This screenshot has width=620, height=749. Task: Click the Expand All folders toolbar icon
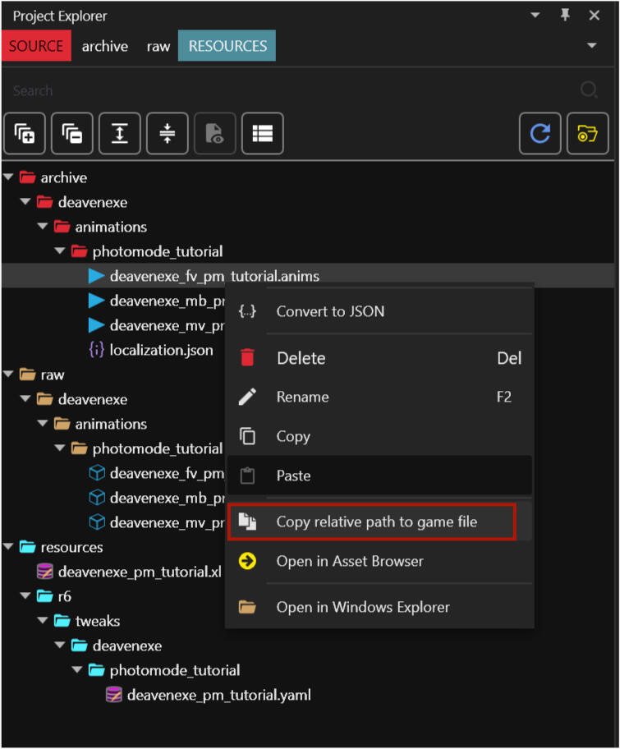tap(25, 133)
